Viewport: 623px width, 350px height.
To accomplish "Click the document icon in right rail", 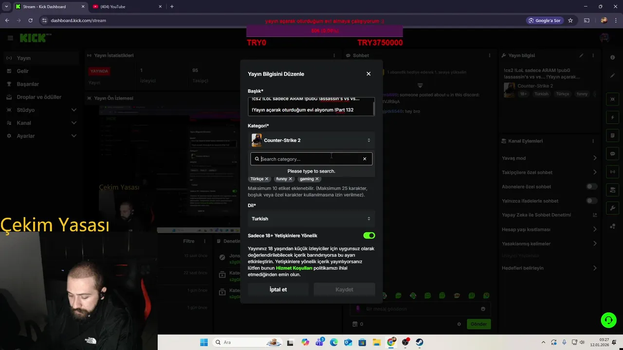I will coord(613,136).
